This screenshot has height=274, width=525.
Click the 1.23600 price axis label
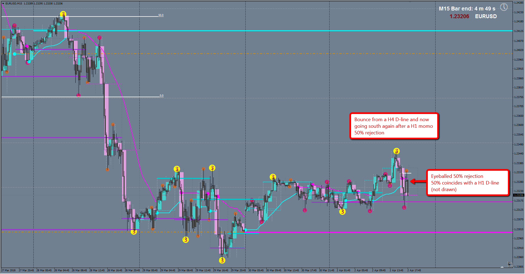[519, 125]
